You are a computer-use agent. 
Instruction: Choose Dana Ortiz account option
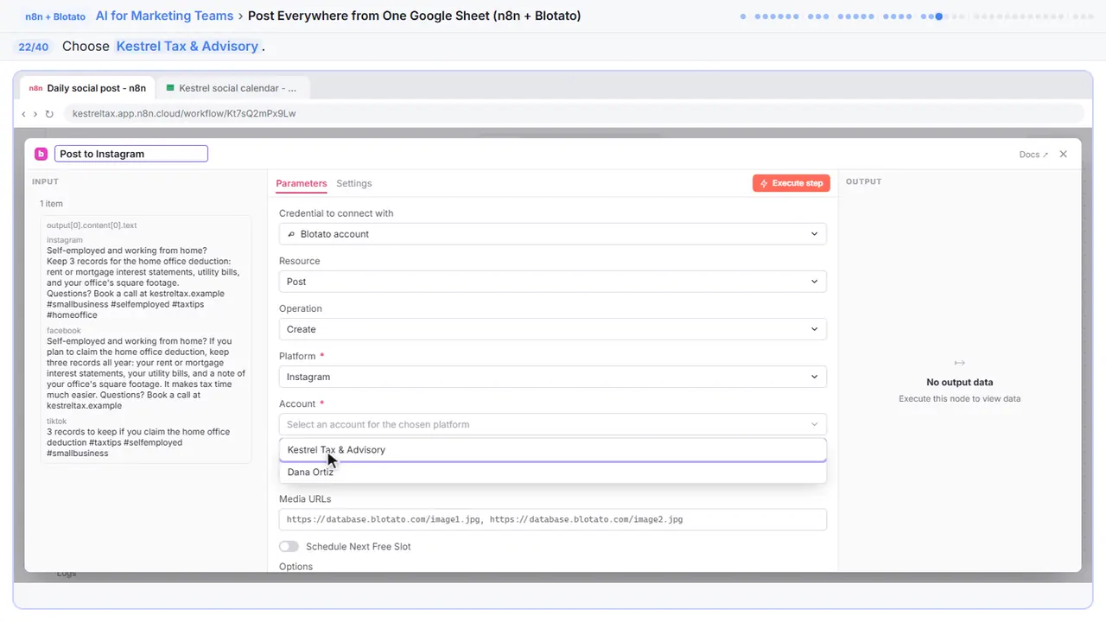click(553, 473)
